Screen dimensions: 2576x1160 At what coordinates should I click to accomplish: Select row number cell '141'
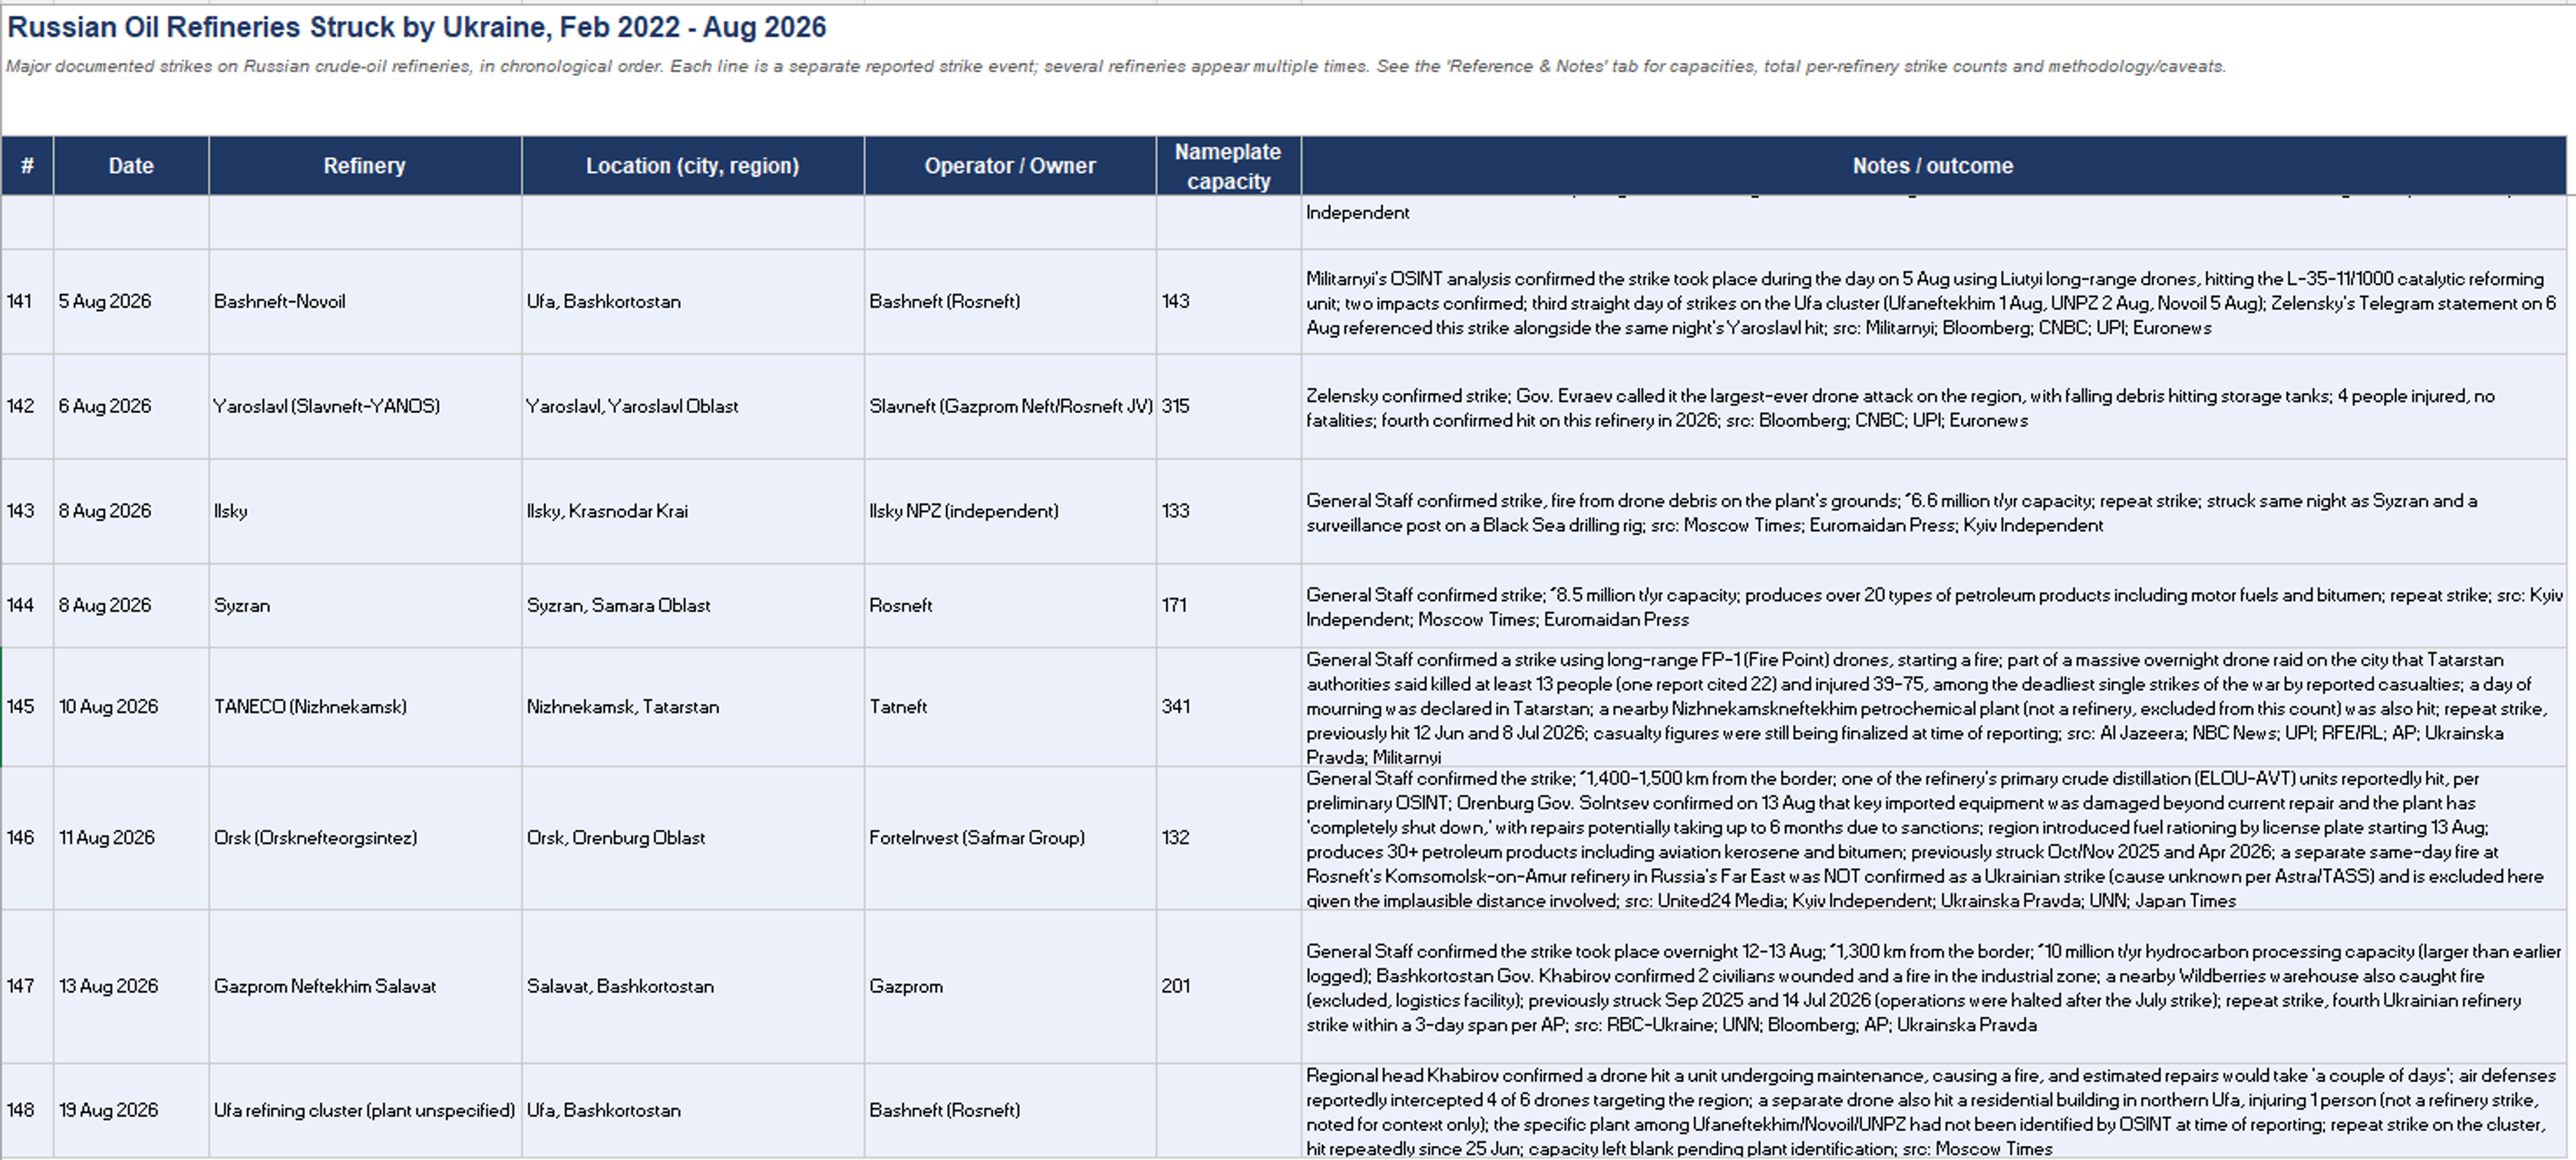point(27,302)
